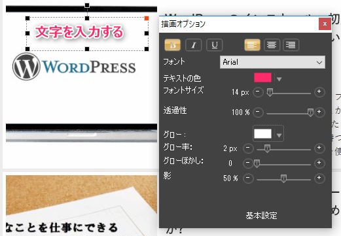Expand the グロー color arrow
The image size is (341, 236).
pos(279,135)
